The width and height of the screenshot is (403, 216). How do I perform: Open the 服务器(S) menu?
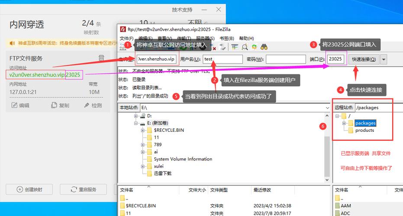click(205, 38)
